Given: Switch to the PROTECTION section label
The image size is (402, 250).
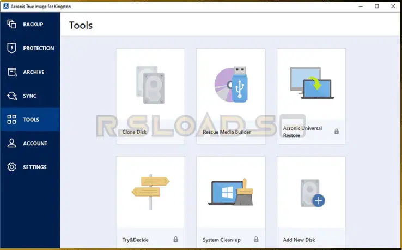Looking at the screenshot, I should tap(39, 48).
